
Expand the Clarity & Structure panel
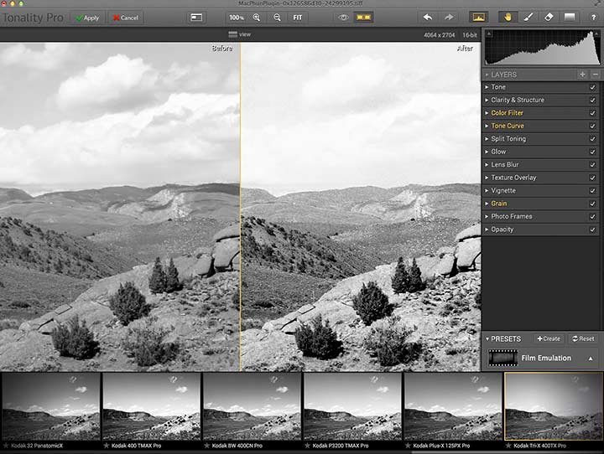tap(487, 100)
